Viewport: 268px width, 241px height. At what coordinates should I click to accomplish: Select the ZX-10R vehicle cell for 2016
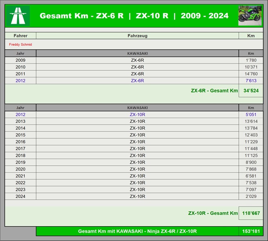click(137, 142)
